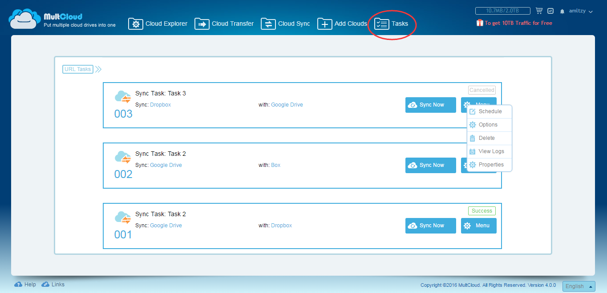Open notifications bell
Screen dimensions: 607x293
click(562, 11)
